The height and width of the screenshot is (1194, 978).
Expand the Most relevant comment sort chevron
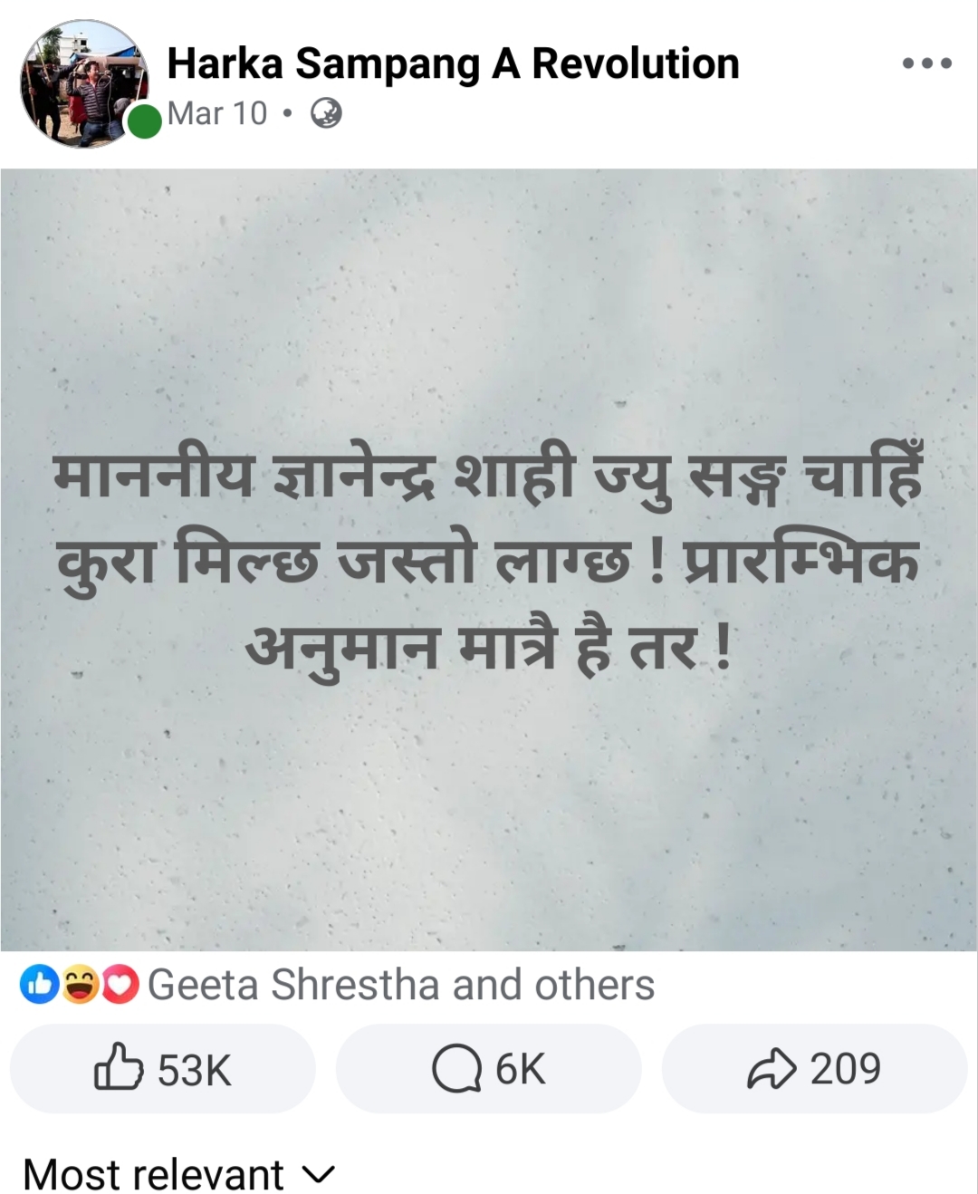[x=318, y=1175]
